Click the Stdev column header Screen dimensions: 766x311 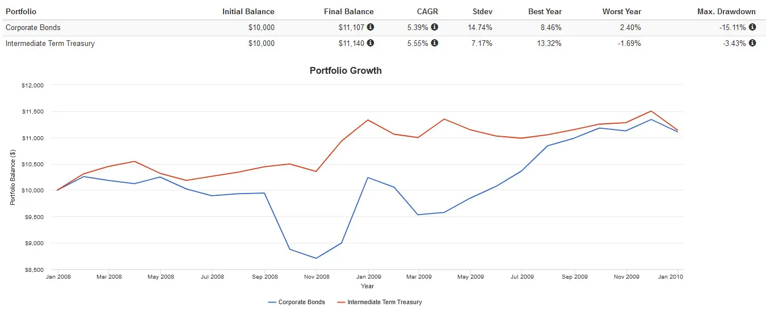(482, 11)
